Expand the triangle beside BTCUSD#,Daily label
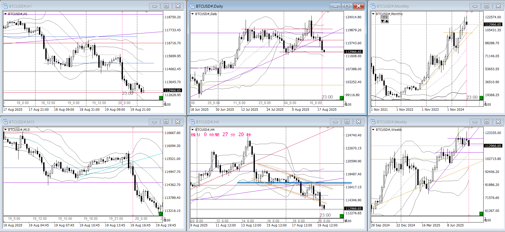505x232 pixels. [193, 14]
